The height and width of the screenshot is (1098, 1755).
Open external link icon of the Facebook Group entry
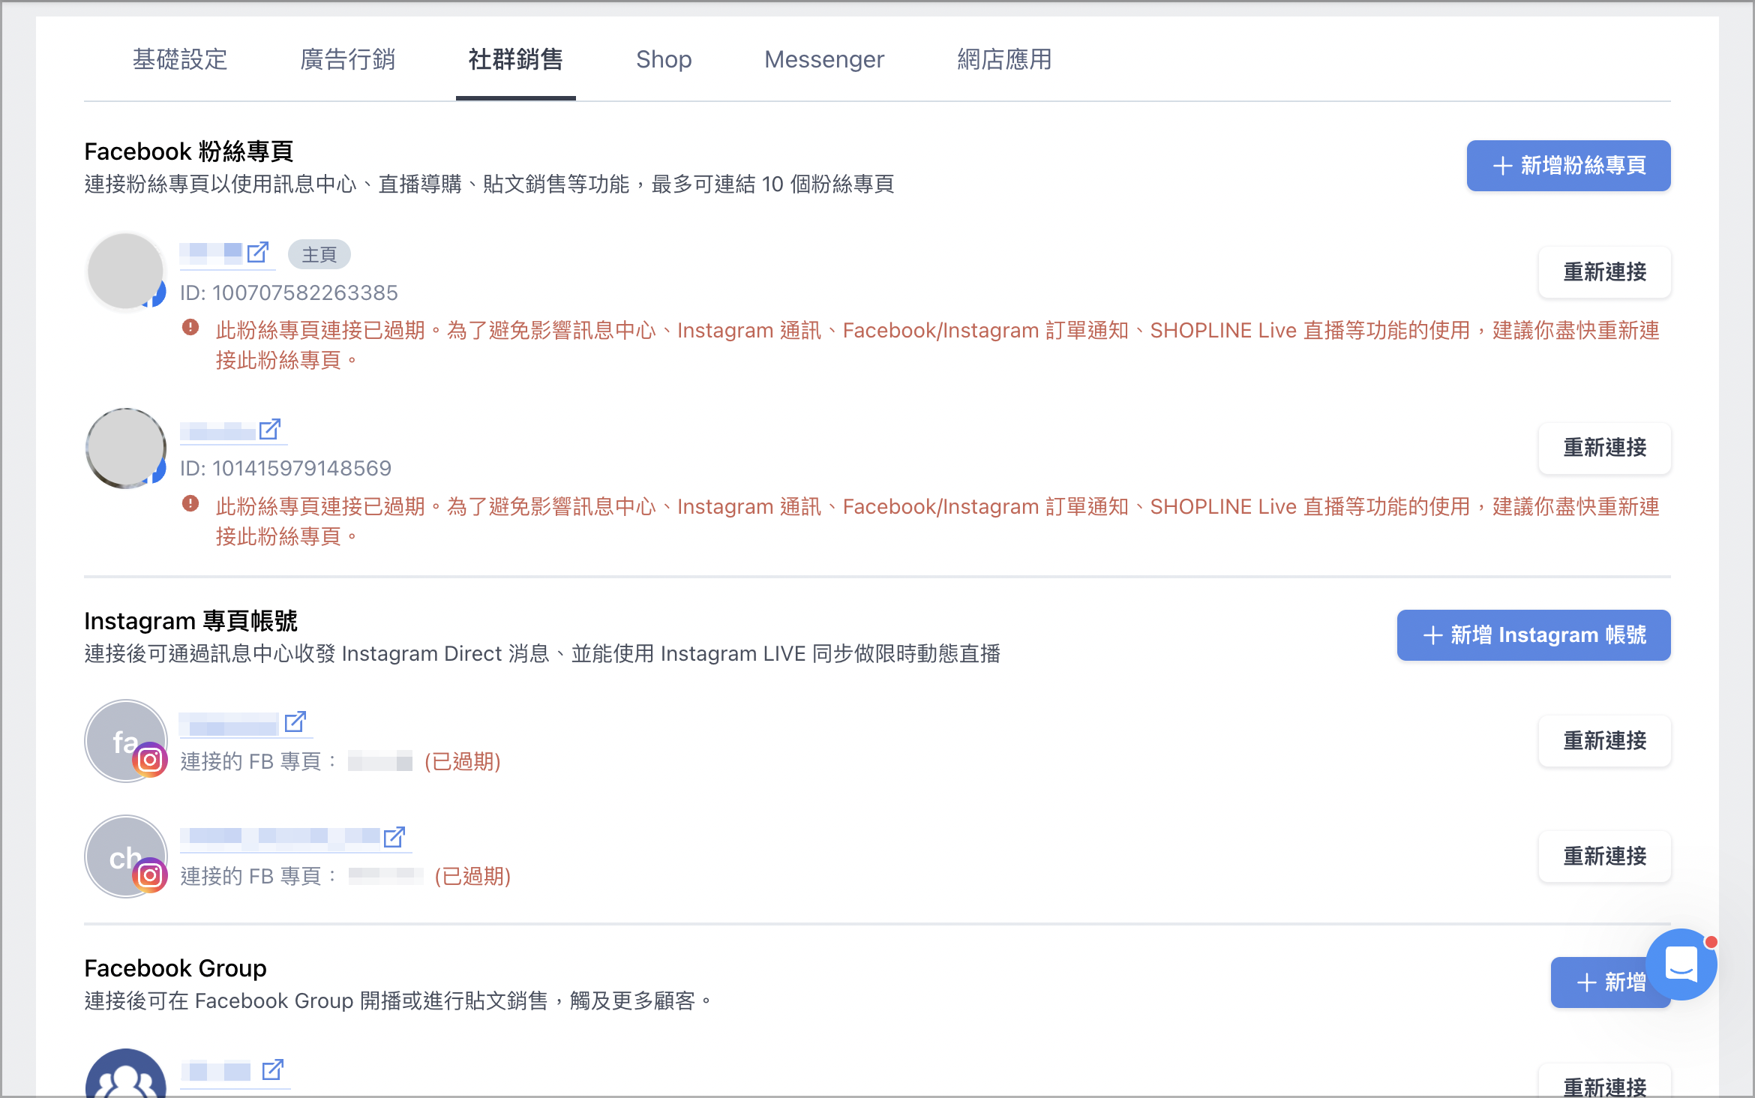click(273, 1069)
